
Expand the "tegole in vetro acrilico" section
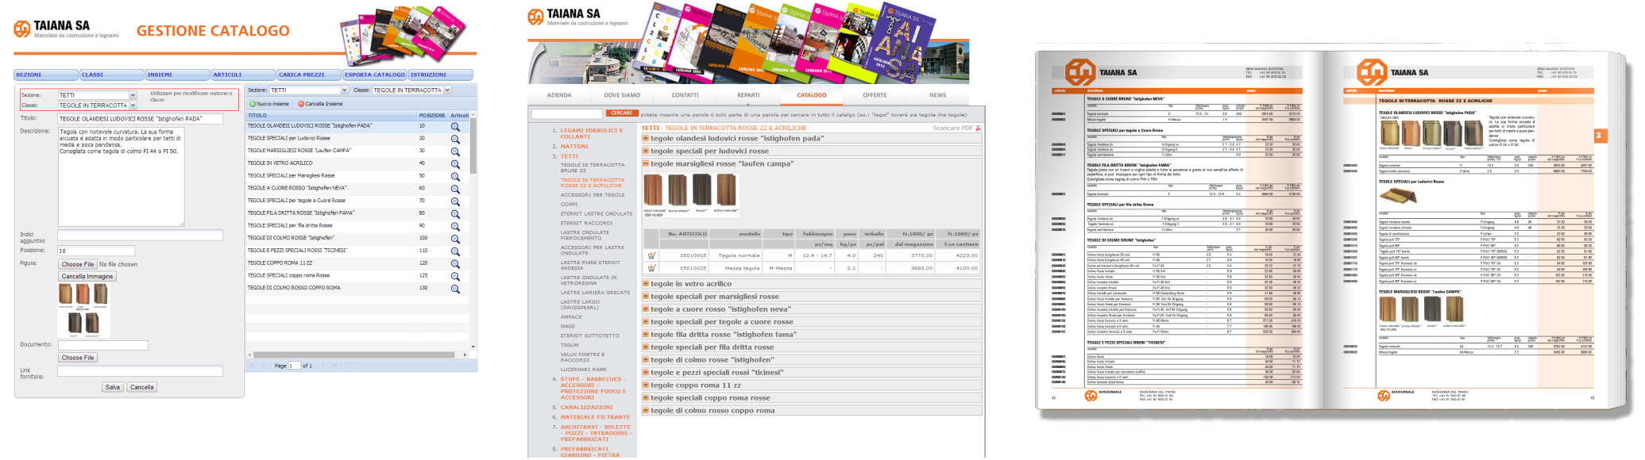pyautogui.click(x=646, y=284)
